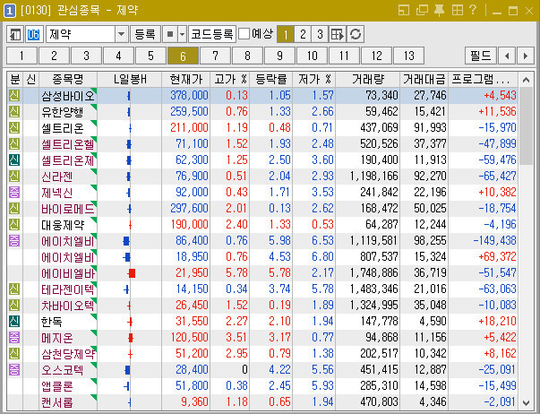Sort by the 거래량 column header

(x=368, y=80)
